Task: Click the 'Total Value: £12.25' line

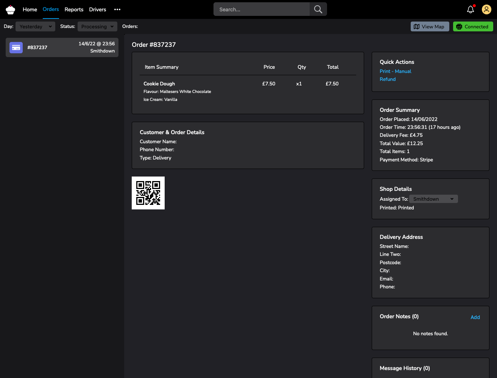Action: click(x=401, y=143)
